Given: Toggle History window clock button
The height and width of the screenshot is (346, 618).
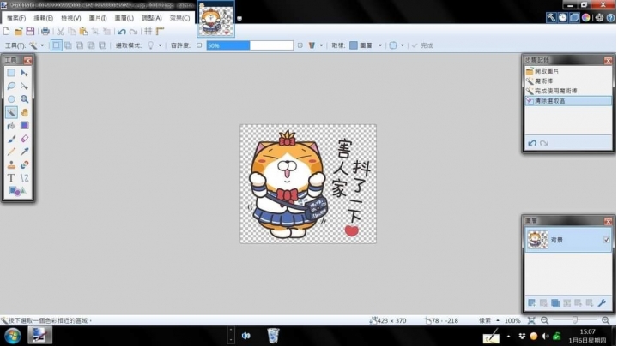Looking at the screenshot, I should click(x=562, y=17).
